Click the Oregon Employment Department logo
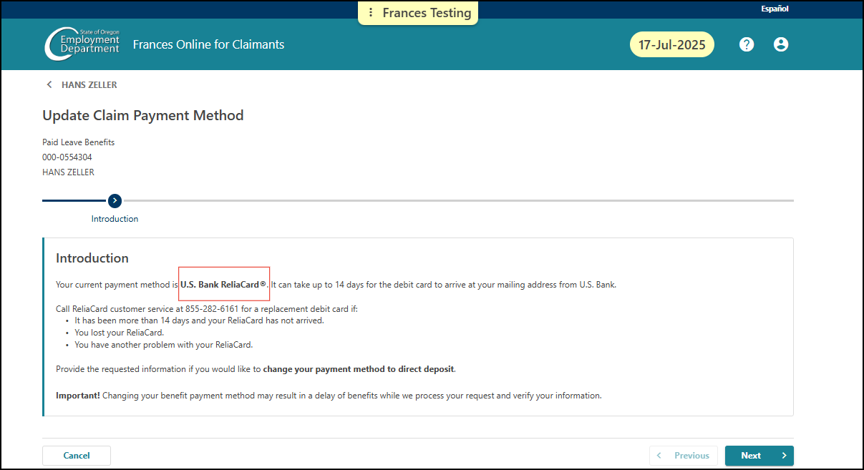Viewport: 864px width, 470px height. [x=82, y=44]
